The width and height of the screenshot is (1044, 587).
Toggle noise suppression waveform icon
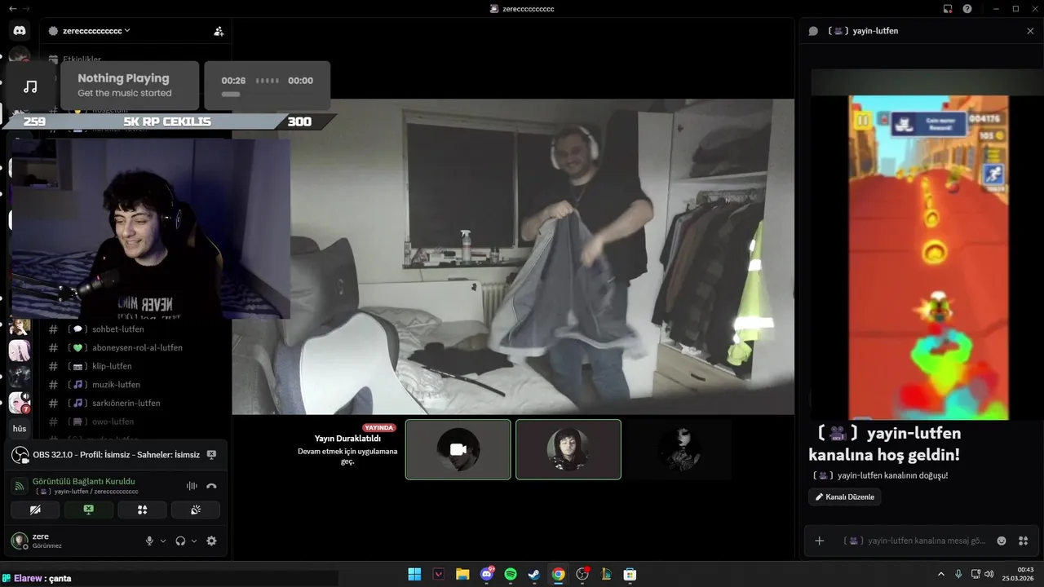(x=192, y=486)
